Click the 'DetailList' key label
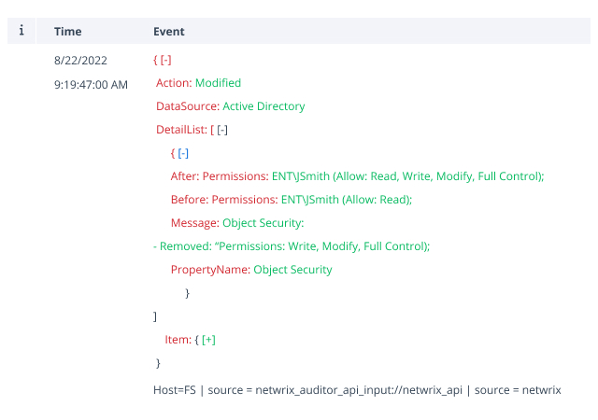Screen dimensions: 598x420 coord(181,130)
